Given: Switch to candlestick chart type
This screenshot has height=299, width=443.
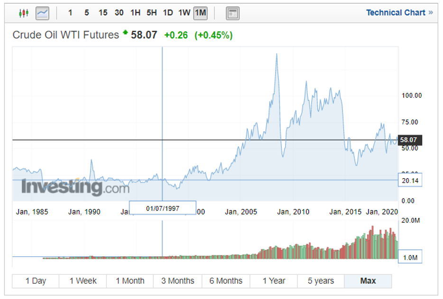Looking at the screenshot, I should [24, 13].
